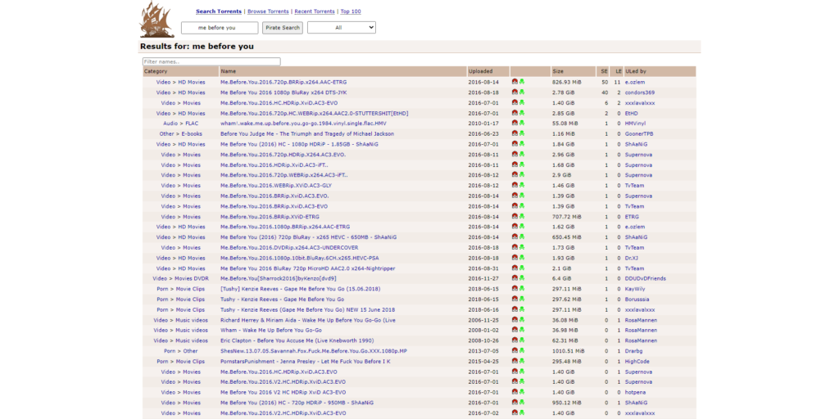Open uploader HMVinyl profile
839x419 pixels.
click(x=635, y=124)
